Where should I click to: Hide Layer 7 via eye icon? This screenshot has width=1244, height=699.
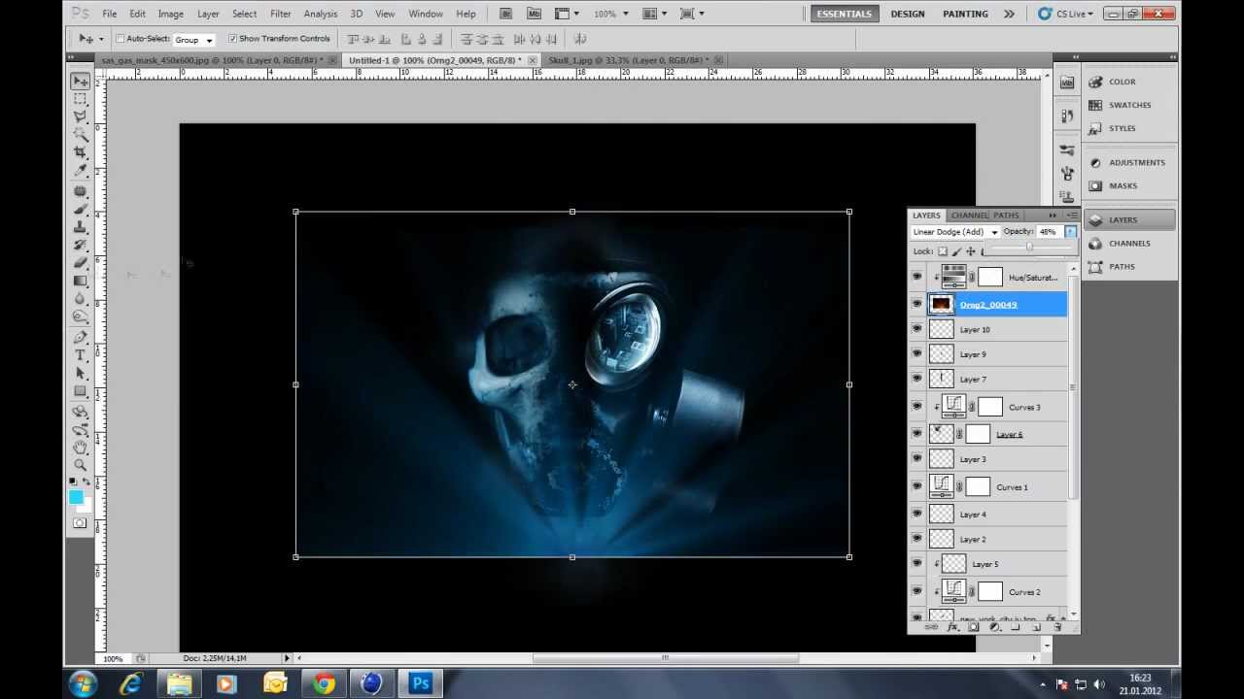click(x=916, y=379)
